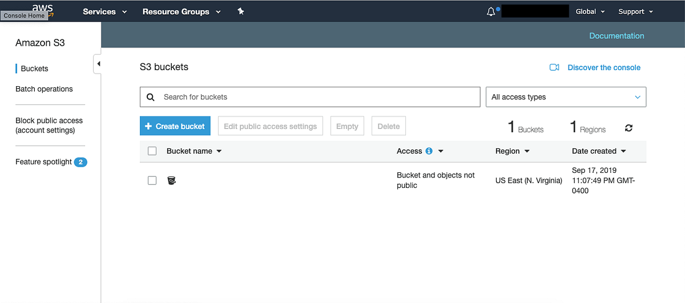The height and width of the screenshot is (303, 685).
Task: Click the Access info icon
Action: [x=429, y=151]
